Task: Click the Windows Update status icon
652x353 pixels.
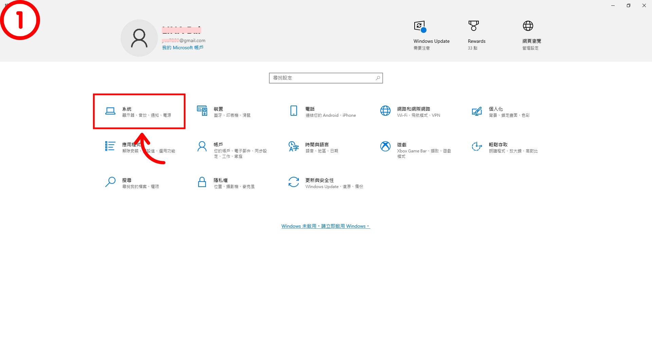Action: click(x=420, y=26)
